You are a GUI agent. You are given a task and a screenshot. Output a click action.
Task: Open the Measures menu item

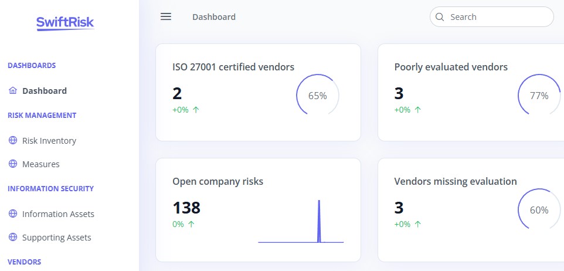click(41, 164)
